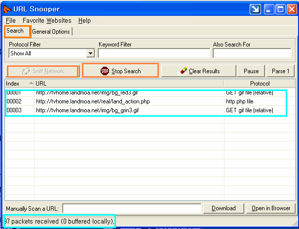The height and width of the screenshot is (229, 299).
Task: Click the Parse 1 button
Action: [280, 71]
